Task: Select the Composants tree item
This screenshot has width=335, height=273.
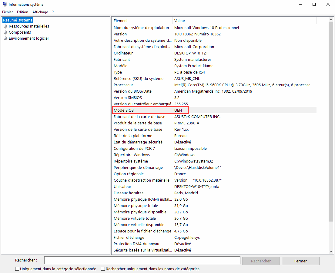Action: (20, 32)
